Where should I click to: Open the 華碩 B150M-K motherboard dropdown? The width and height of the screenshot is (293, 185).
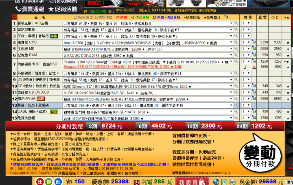[148, 49]
